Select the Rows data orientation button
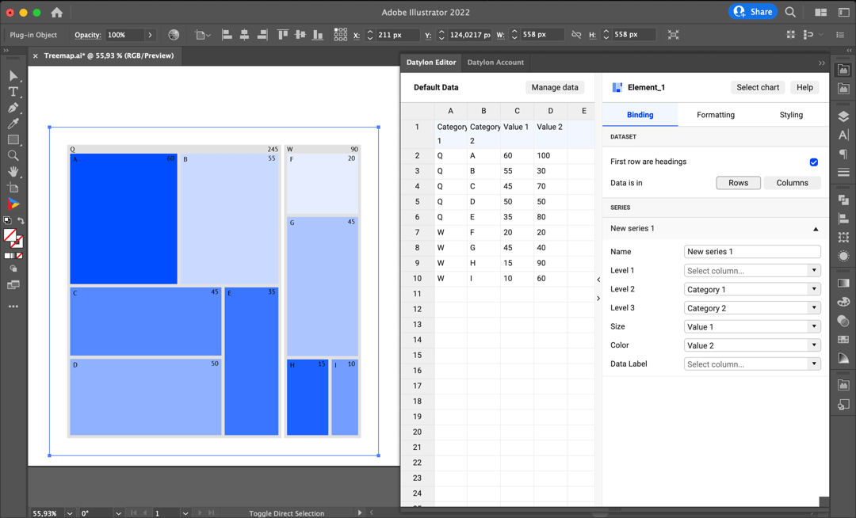The height and width of the screenshot is (518, 856). [738, 182]
